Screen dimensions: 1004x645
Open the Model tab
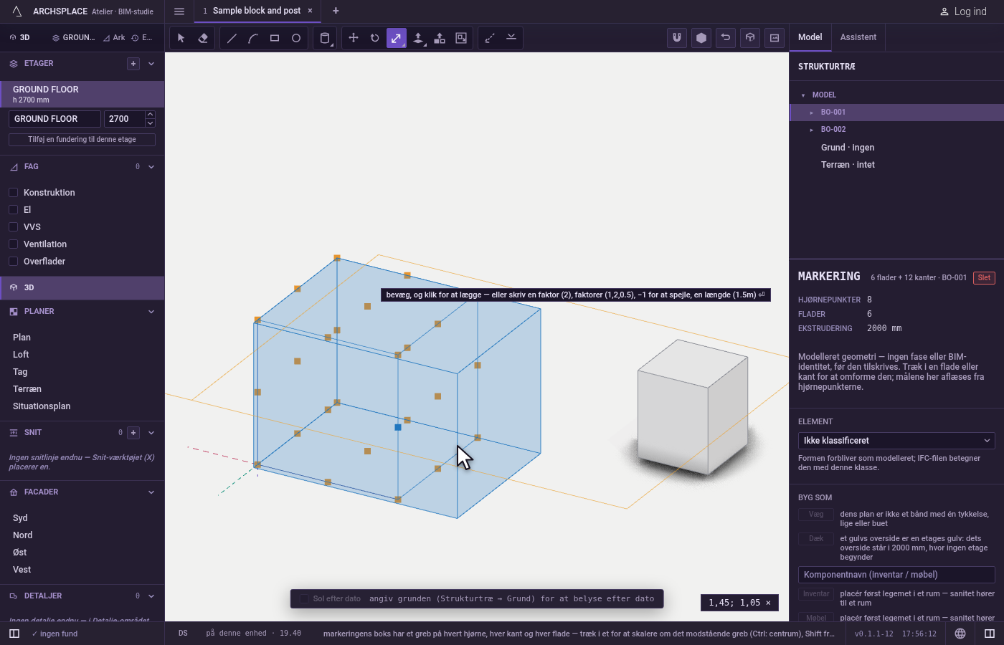pyautogui.click(x=810, y=37)
